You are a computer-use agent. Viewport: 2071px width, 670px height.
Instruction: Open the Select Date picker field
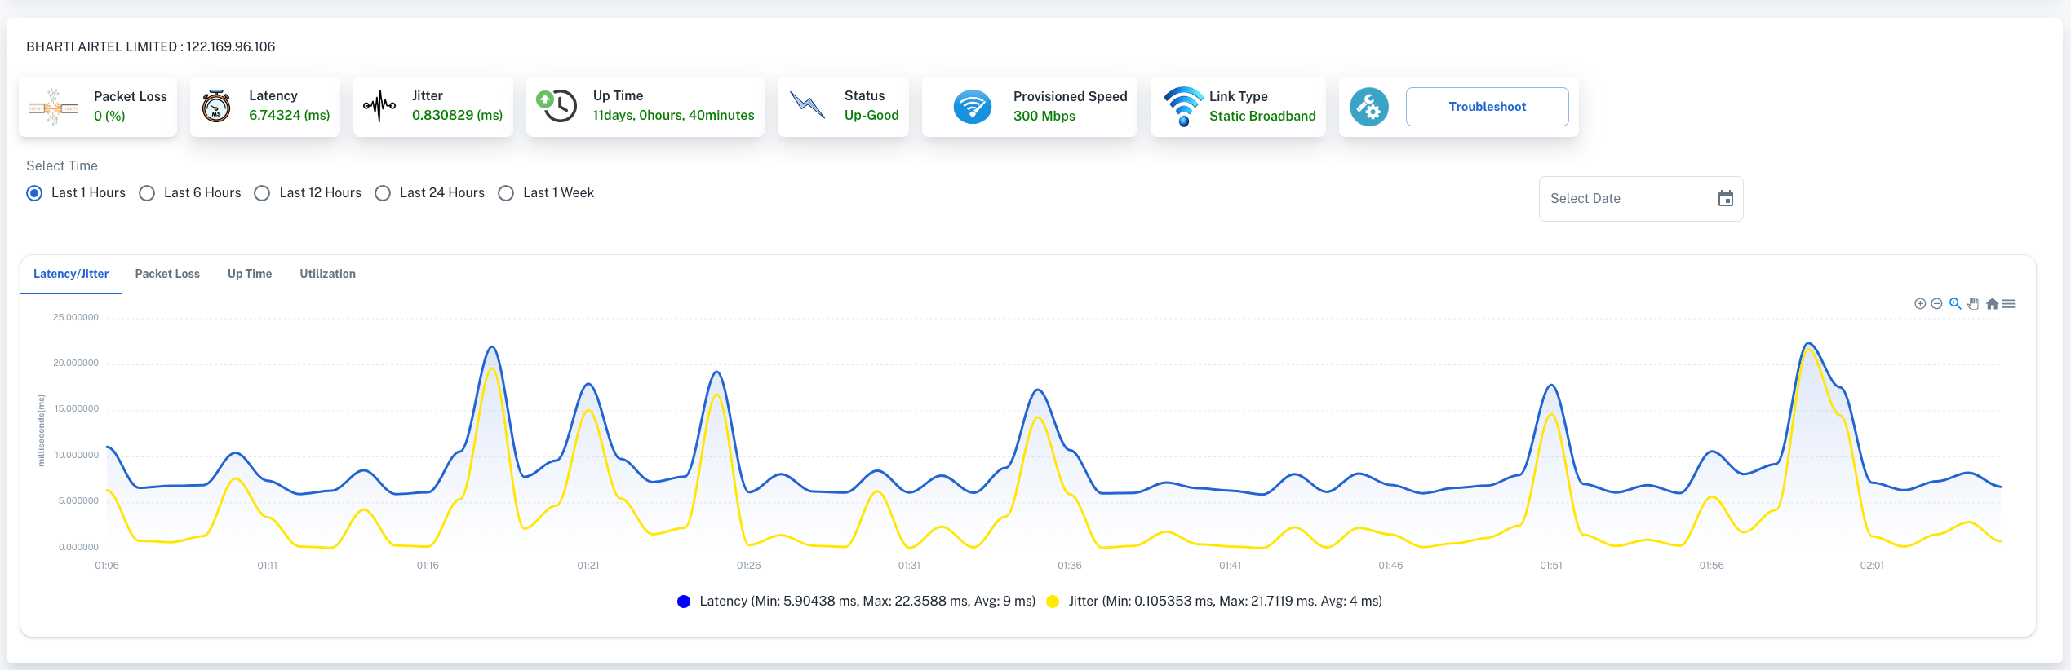click(x=1628, y=199)
